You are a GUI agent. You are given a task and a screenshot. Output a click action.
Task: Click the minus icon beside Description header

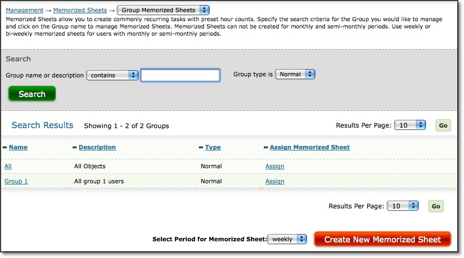(x=74, y=148)
